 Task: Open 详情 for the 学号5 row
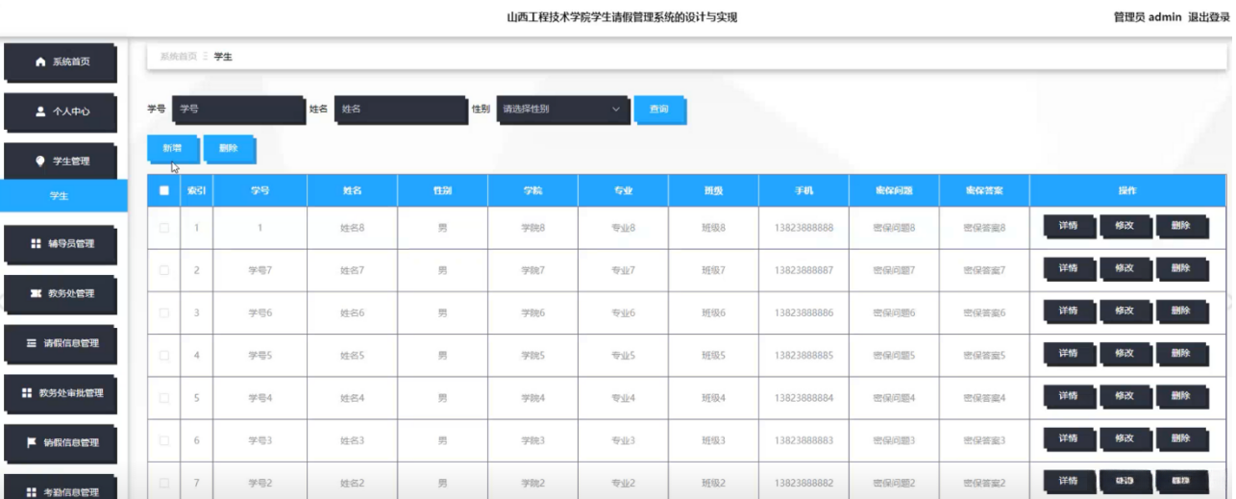pyautogui.click(x=1068, y=354)
